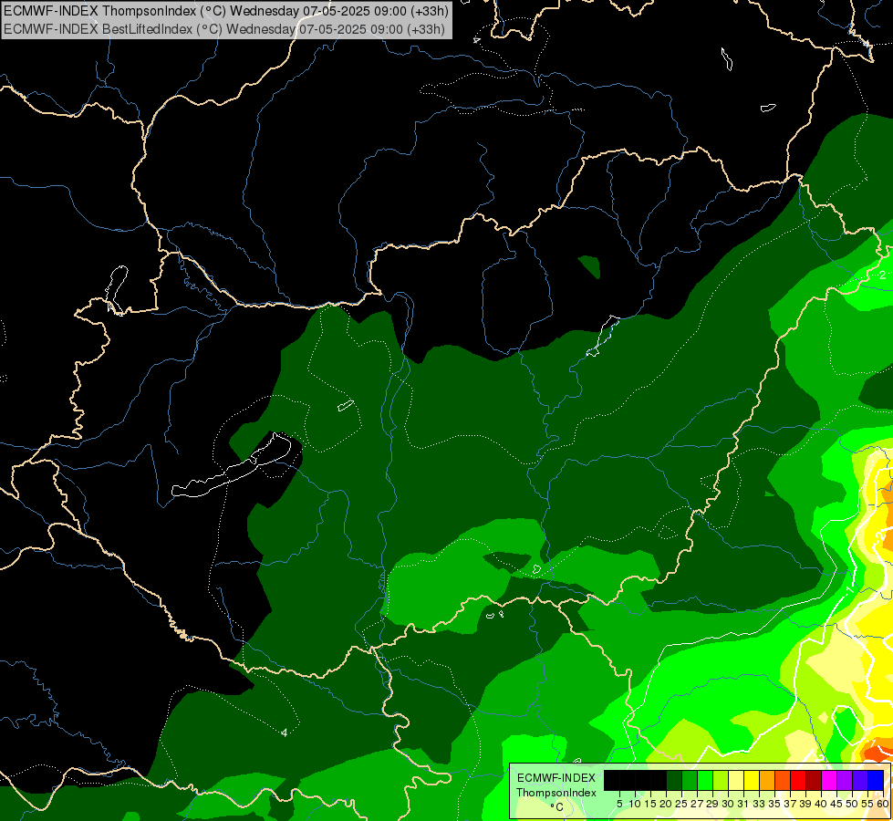Click the blue legend swatch for 55–60

tap(876, 780)
